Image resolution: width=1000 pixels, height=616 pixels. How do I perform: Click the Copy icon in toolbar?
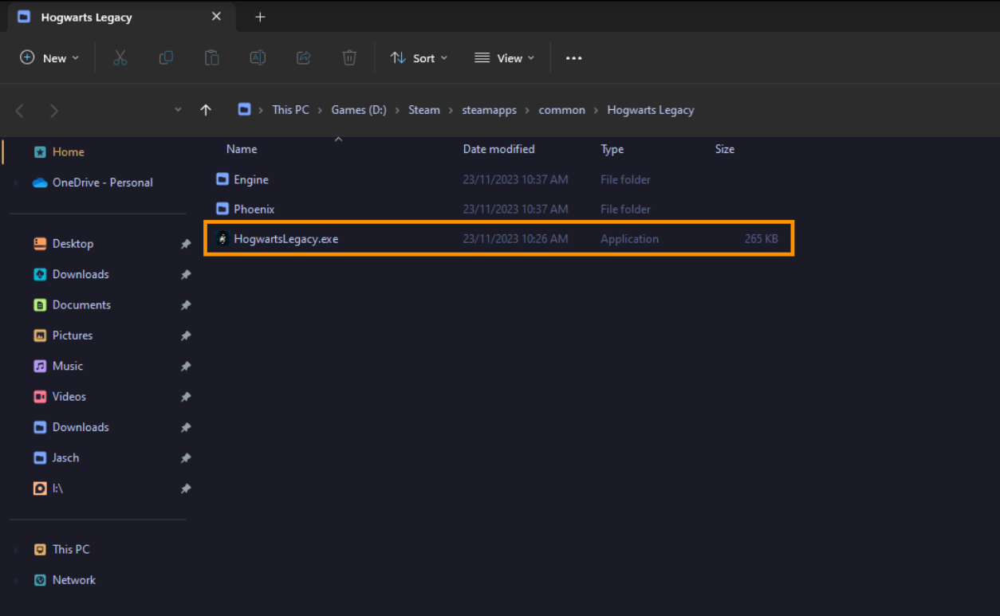pyautogui.click(x=166, y=57)
